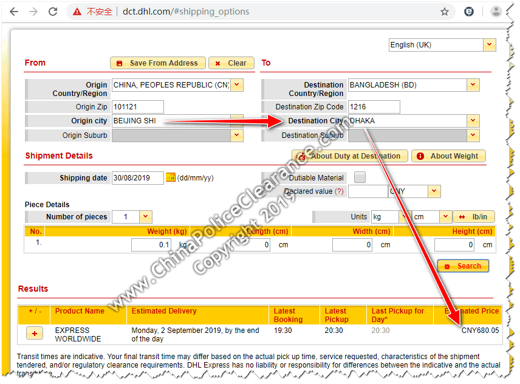Expand the Destination City dropdown

[x=473, y=121]
